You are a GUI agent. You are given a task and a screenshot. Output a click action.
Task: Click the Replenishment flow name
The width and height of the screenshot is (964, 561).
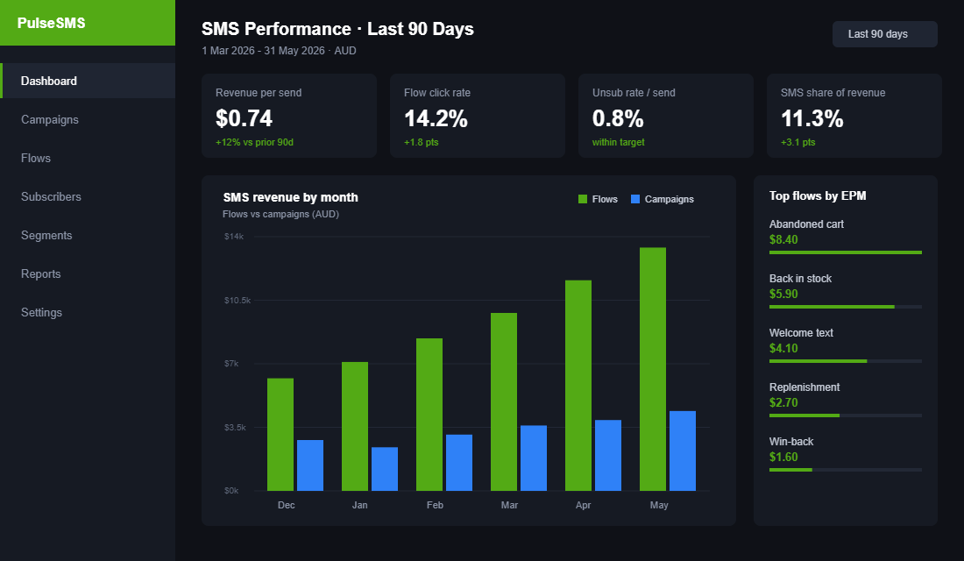(x=805, y=387)
